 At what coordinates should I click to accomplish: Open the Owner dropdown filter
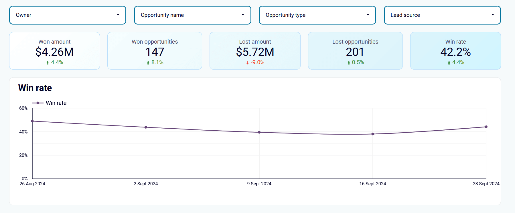(68, 15)
